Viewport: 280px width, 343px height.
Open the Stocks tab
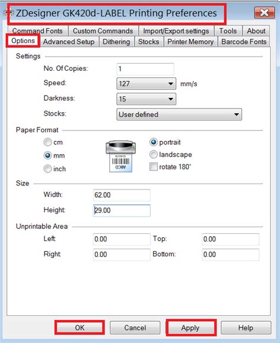click(x=149, y=42)
